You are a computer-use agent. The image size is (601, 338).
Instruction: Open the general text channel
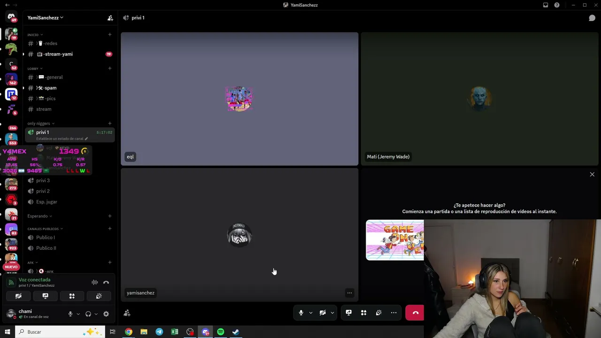pos(69,77)
